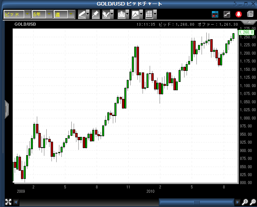Open the red alert bell icon
Viewport: 257px width, 207px height.
(x=239, y=14)
